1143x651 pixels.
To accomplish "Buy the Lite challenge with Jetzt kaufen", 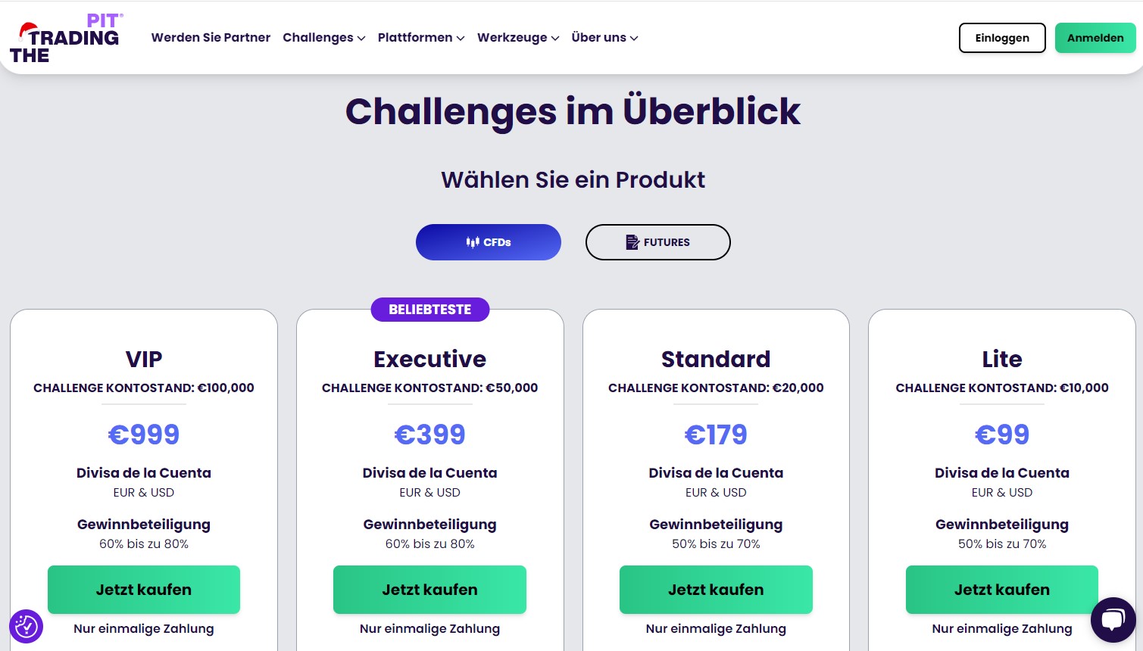I will [1002, 590].
